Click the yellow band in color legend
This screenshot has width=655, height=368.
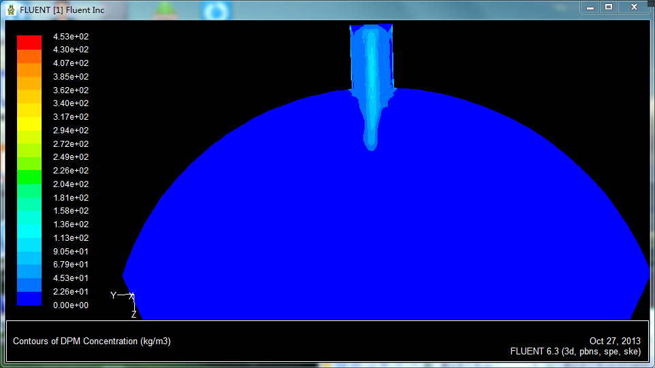click(x=29, y=123)
